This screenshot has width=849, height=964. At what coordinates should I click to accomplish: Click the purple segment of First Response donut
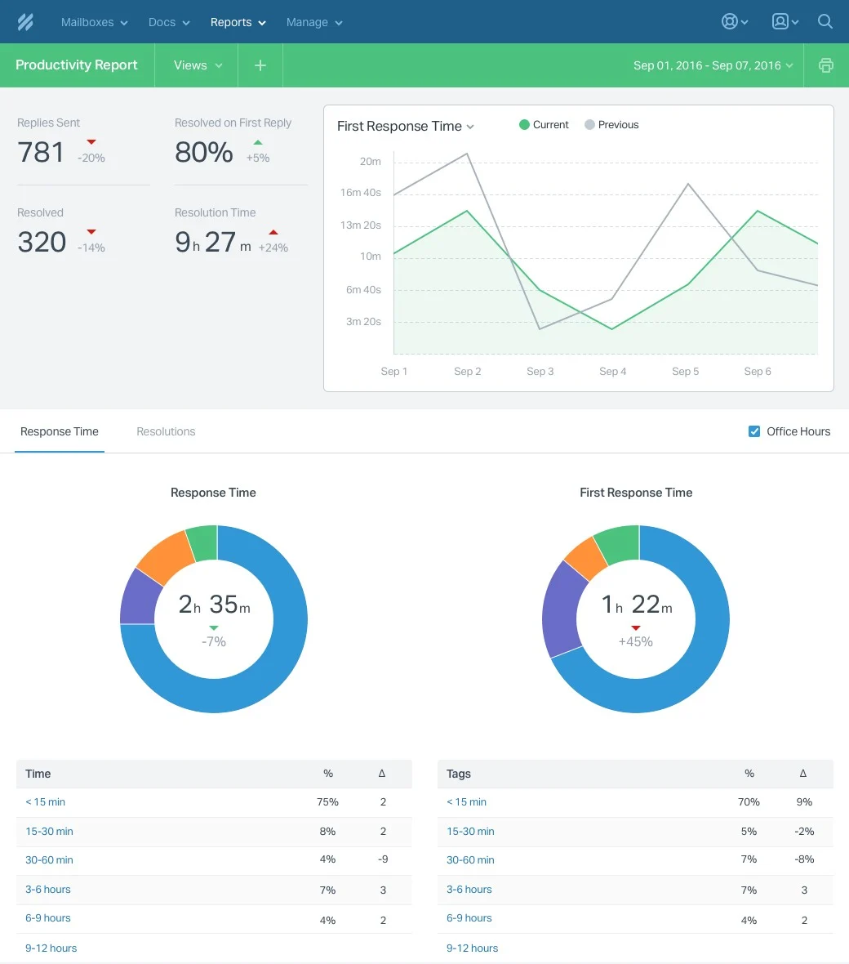point(559,609)
